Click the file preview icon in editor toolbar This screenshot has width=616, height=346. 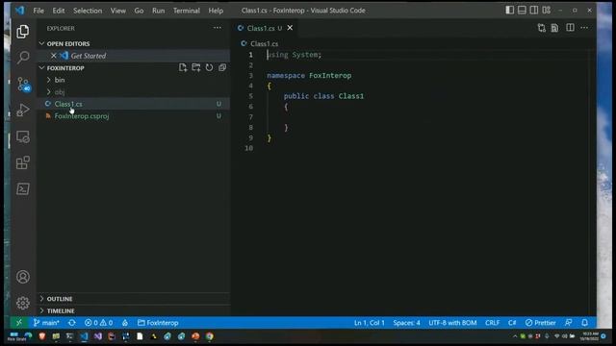[554, 28]
